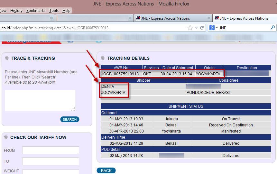Viewport: 277px width, 174px height.
Task: Click the Yogyakarta location cell
Action: coord(171,131)
